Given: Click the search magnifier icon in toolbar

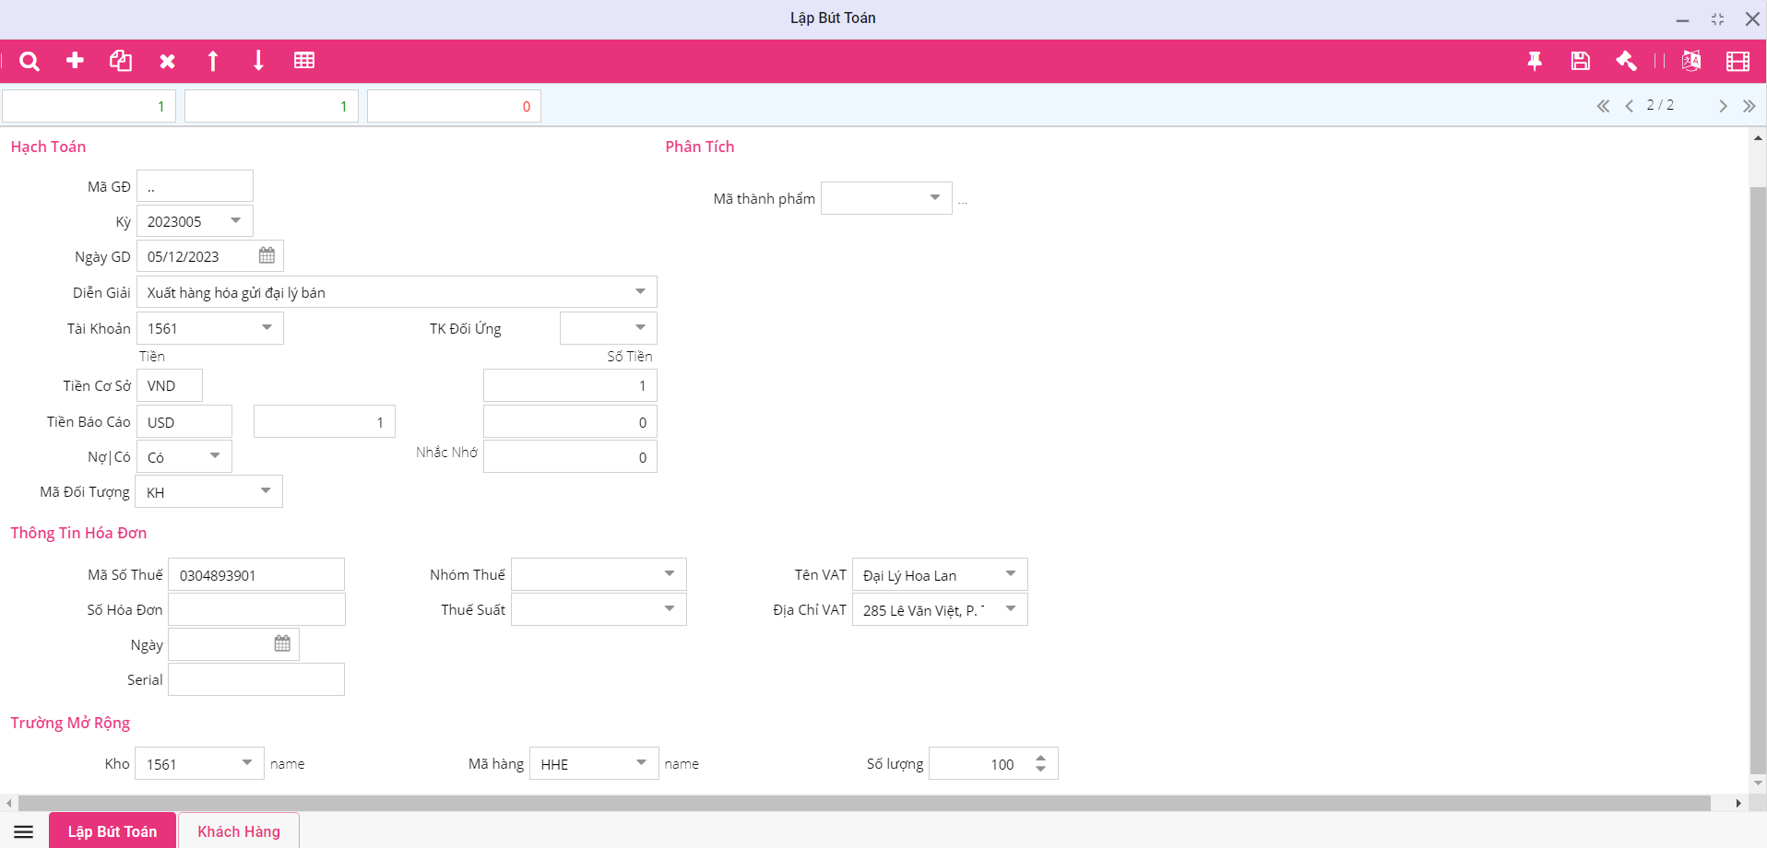Looking at the screenshot, I should coord(30,61).
